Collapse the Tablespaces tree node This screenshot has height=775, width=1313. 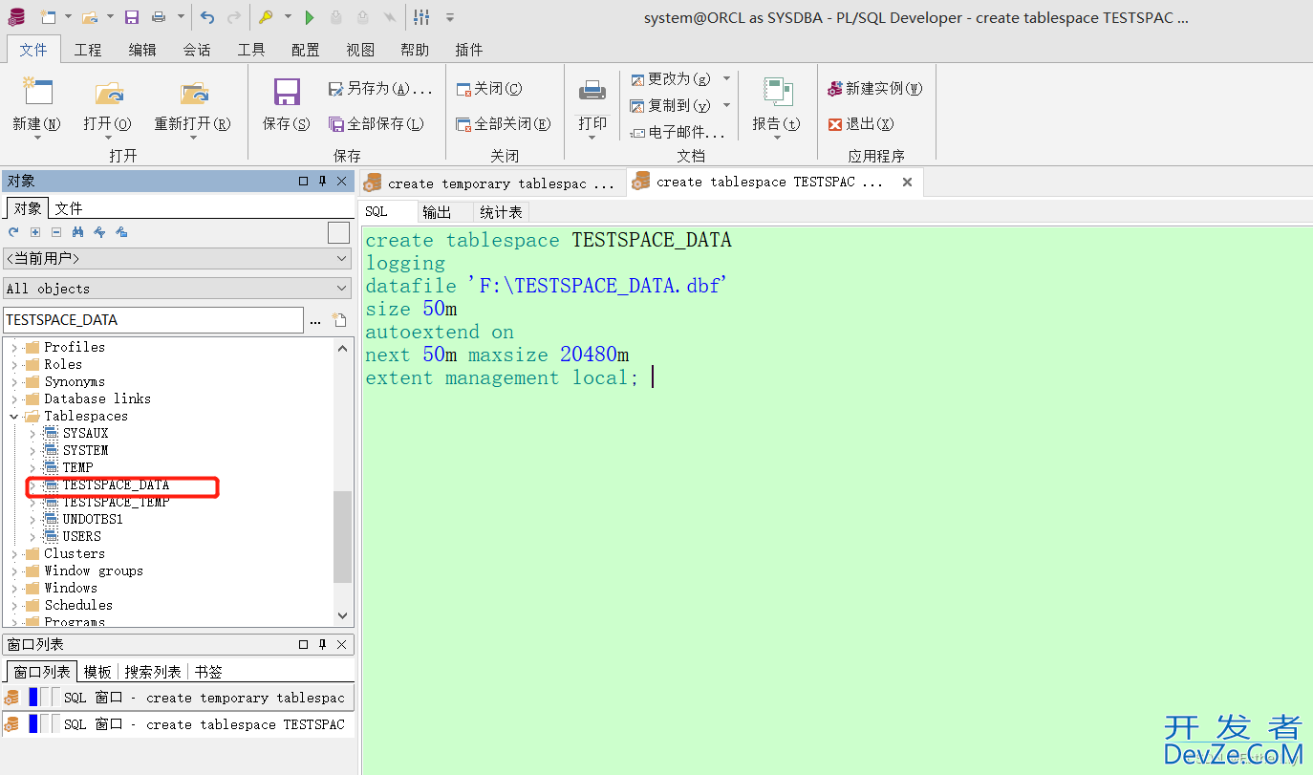coord(13,416)
